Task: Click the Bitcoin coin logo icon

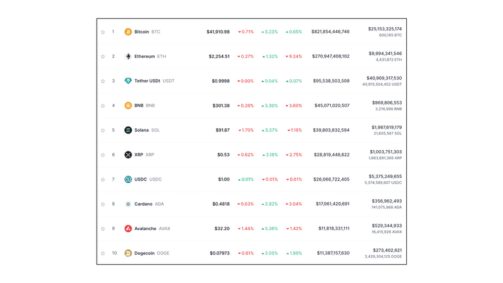Action: [x=128, y=32]
